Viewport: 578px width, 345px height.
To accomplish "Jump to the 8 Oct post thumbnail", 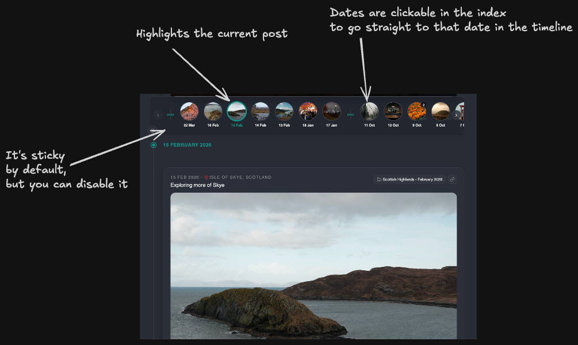I will coord(441,111).
